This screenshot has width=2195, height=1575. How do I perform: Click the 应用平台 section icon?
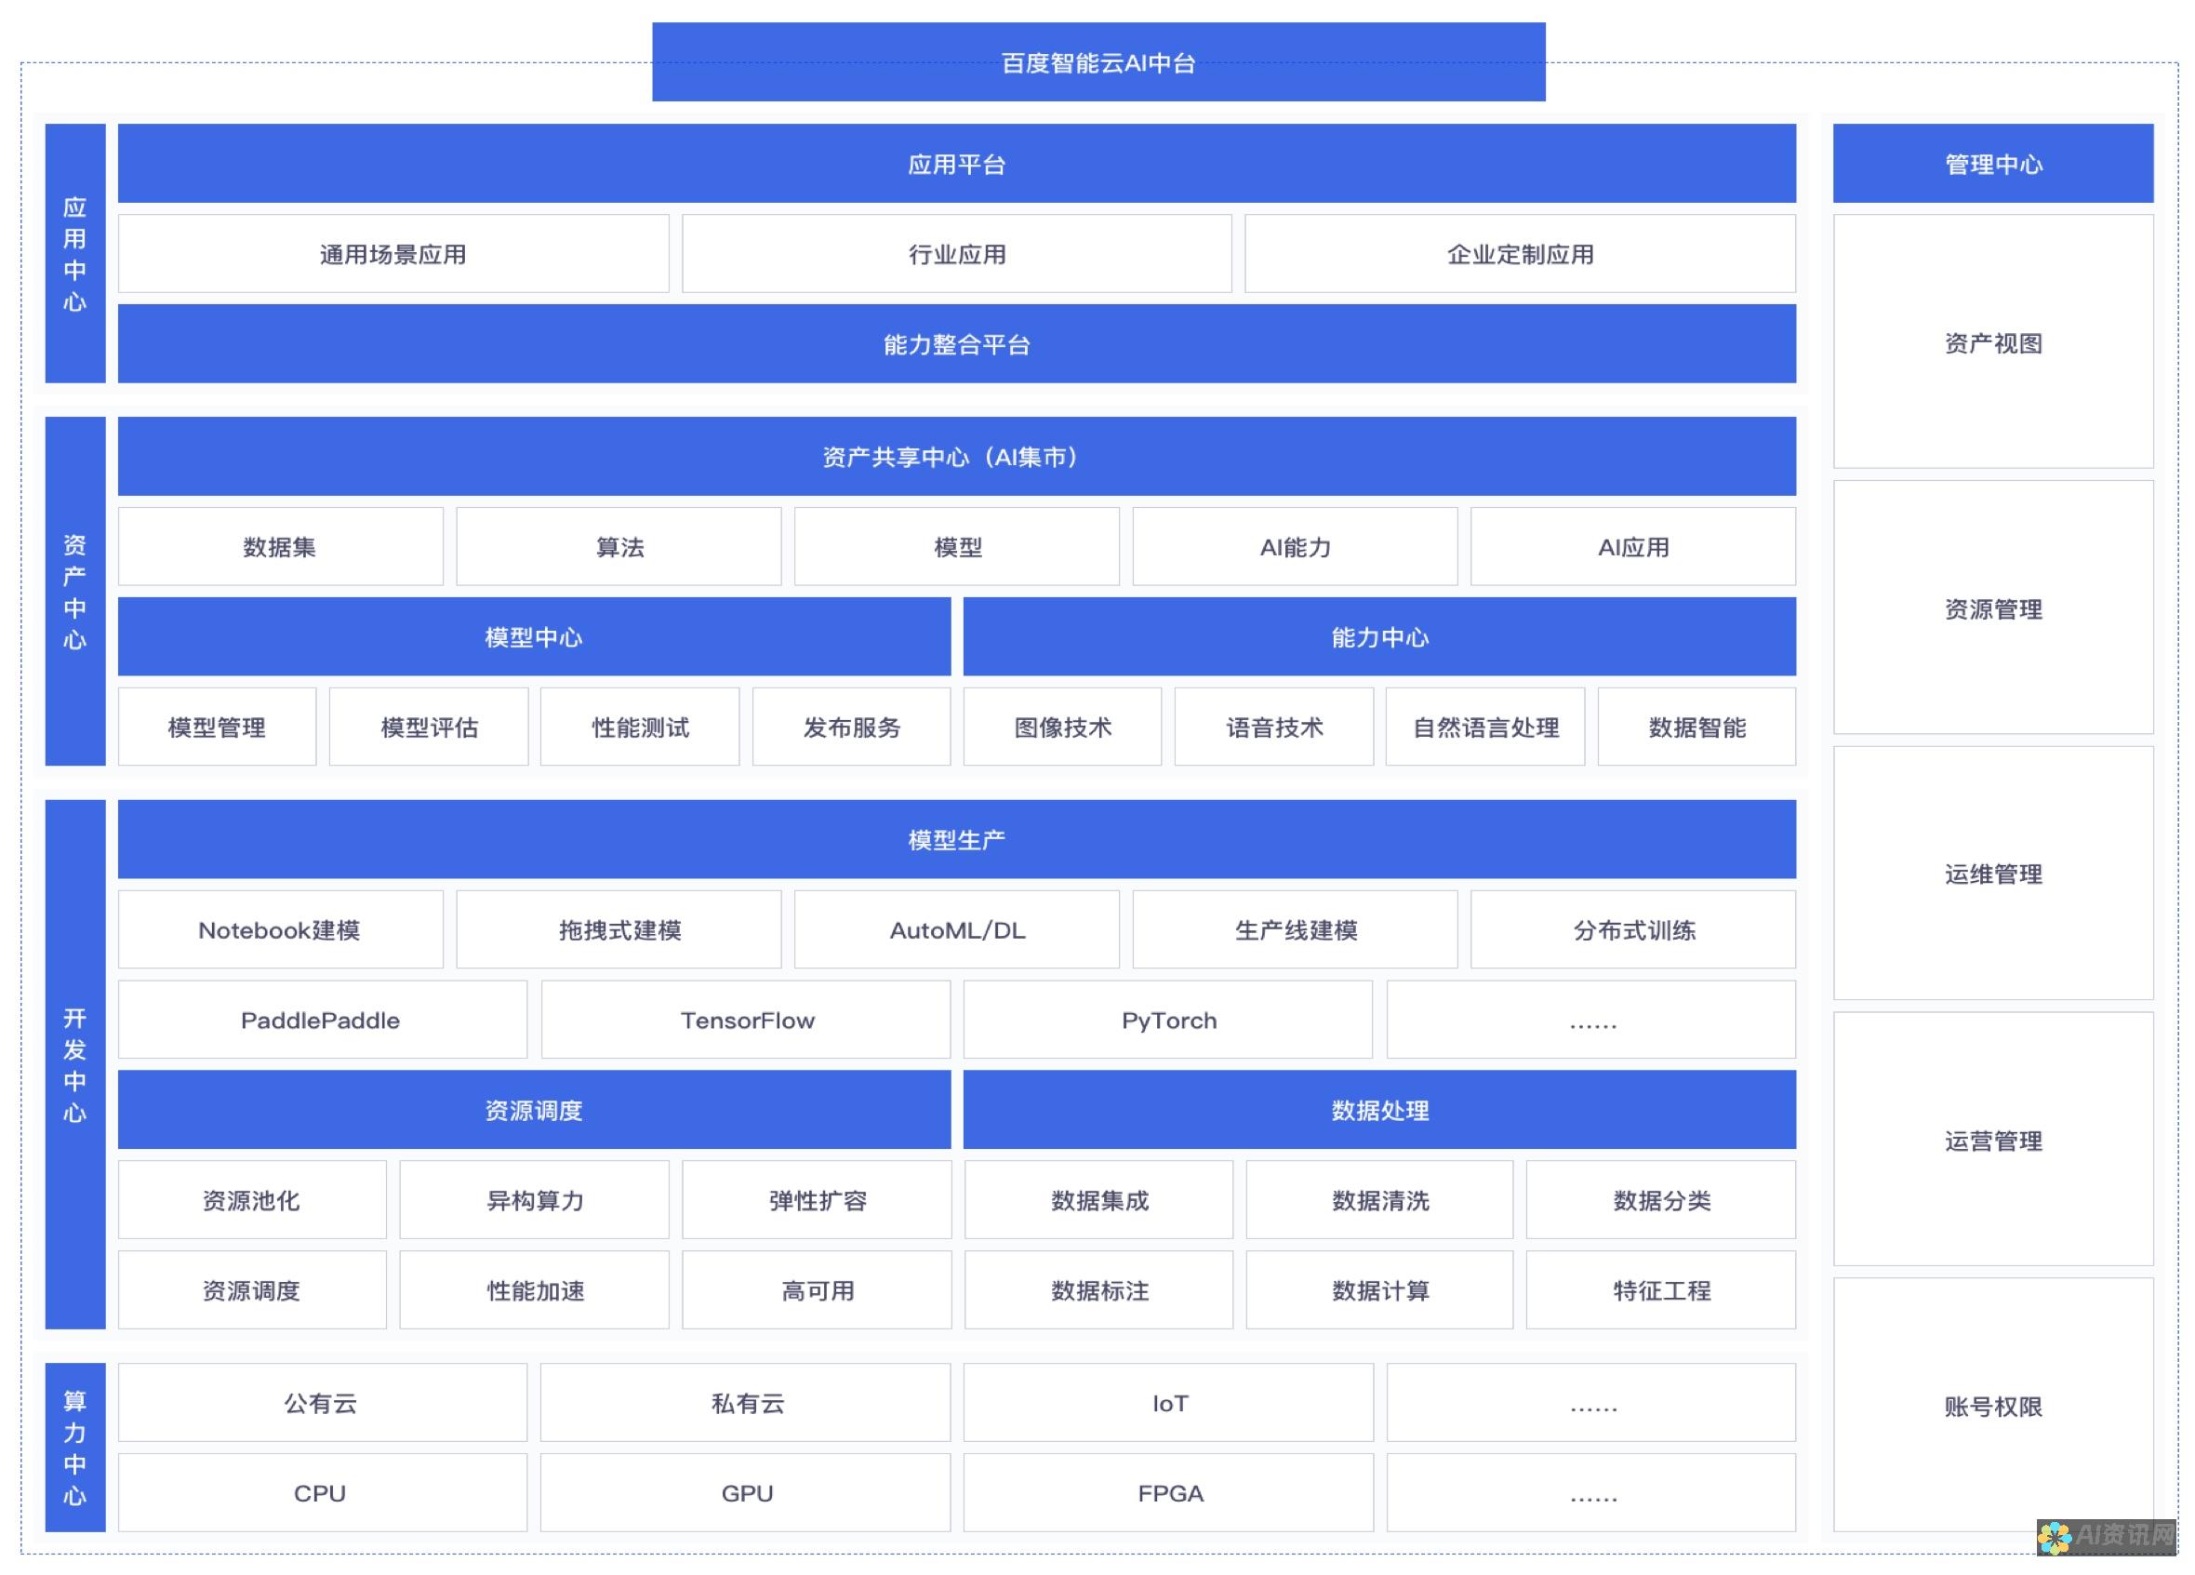click(x=956, y=160)
